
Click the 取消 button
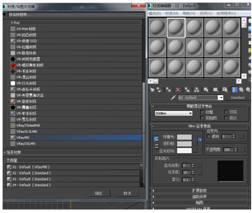click(x=127, y=193)
